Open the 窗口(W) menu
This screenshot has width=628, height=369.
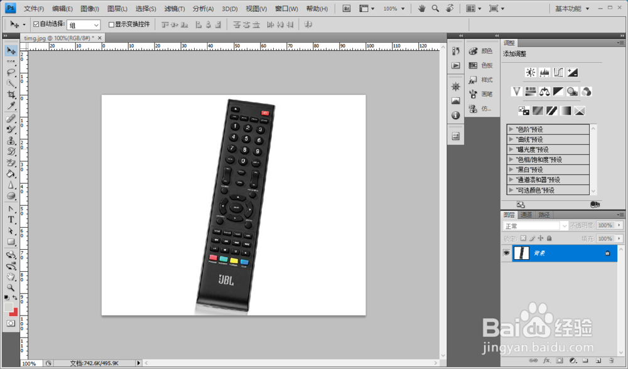(286, 8)
